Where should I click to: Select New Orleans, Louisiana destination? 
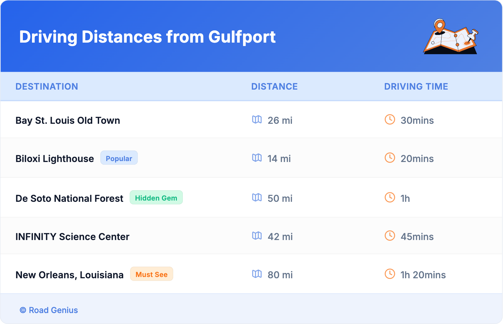click(x=70, y=275)
